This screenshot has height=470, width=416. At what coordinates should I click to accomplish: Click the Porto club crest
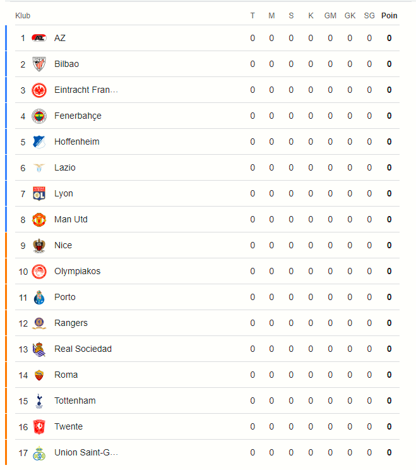(x=39, y=298)
